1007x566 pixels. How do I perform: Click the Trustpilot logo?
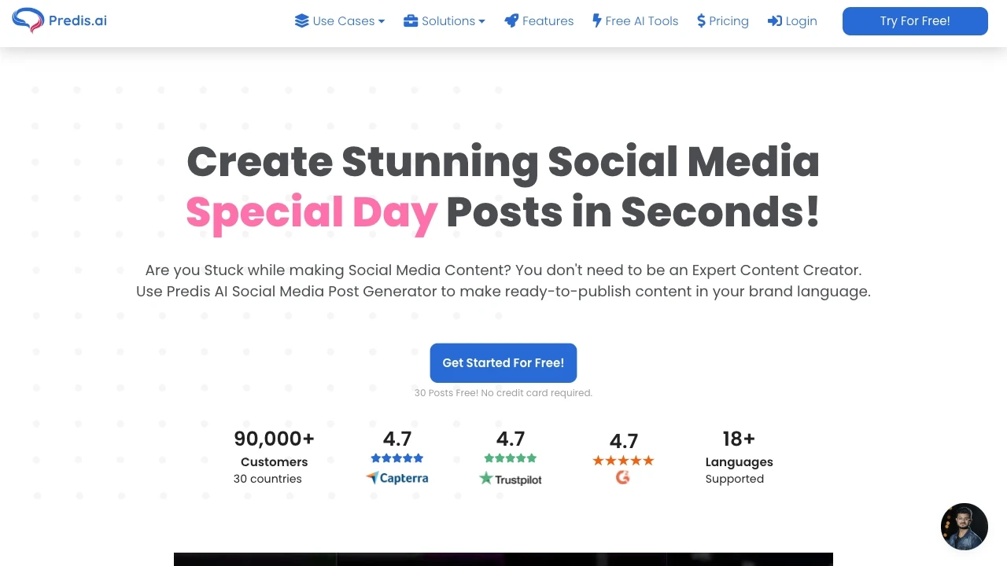point(511,479)
